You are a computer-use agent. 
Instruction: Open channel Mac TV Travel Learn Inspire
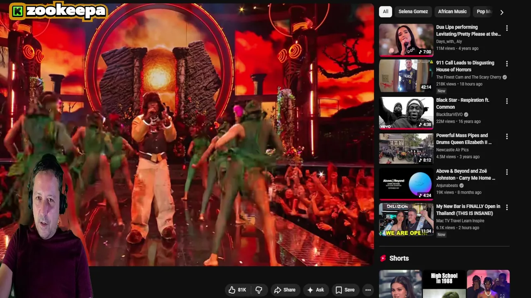point(460,221)
